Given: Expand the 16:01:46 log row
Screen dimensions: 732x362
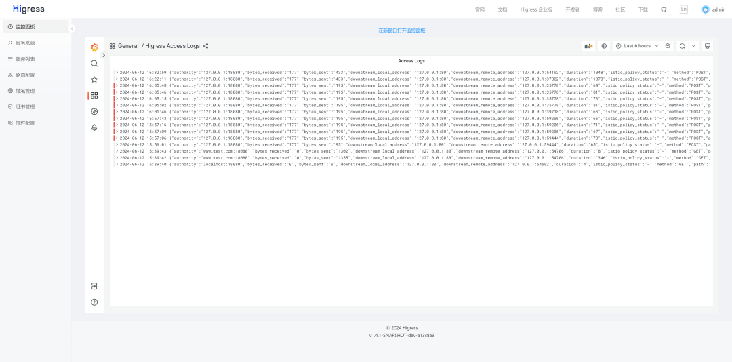Looking at the screenshot, I should click(117, 112).
